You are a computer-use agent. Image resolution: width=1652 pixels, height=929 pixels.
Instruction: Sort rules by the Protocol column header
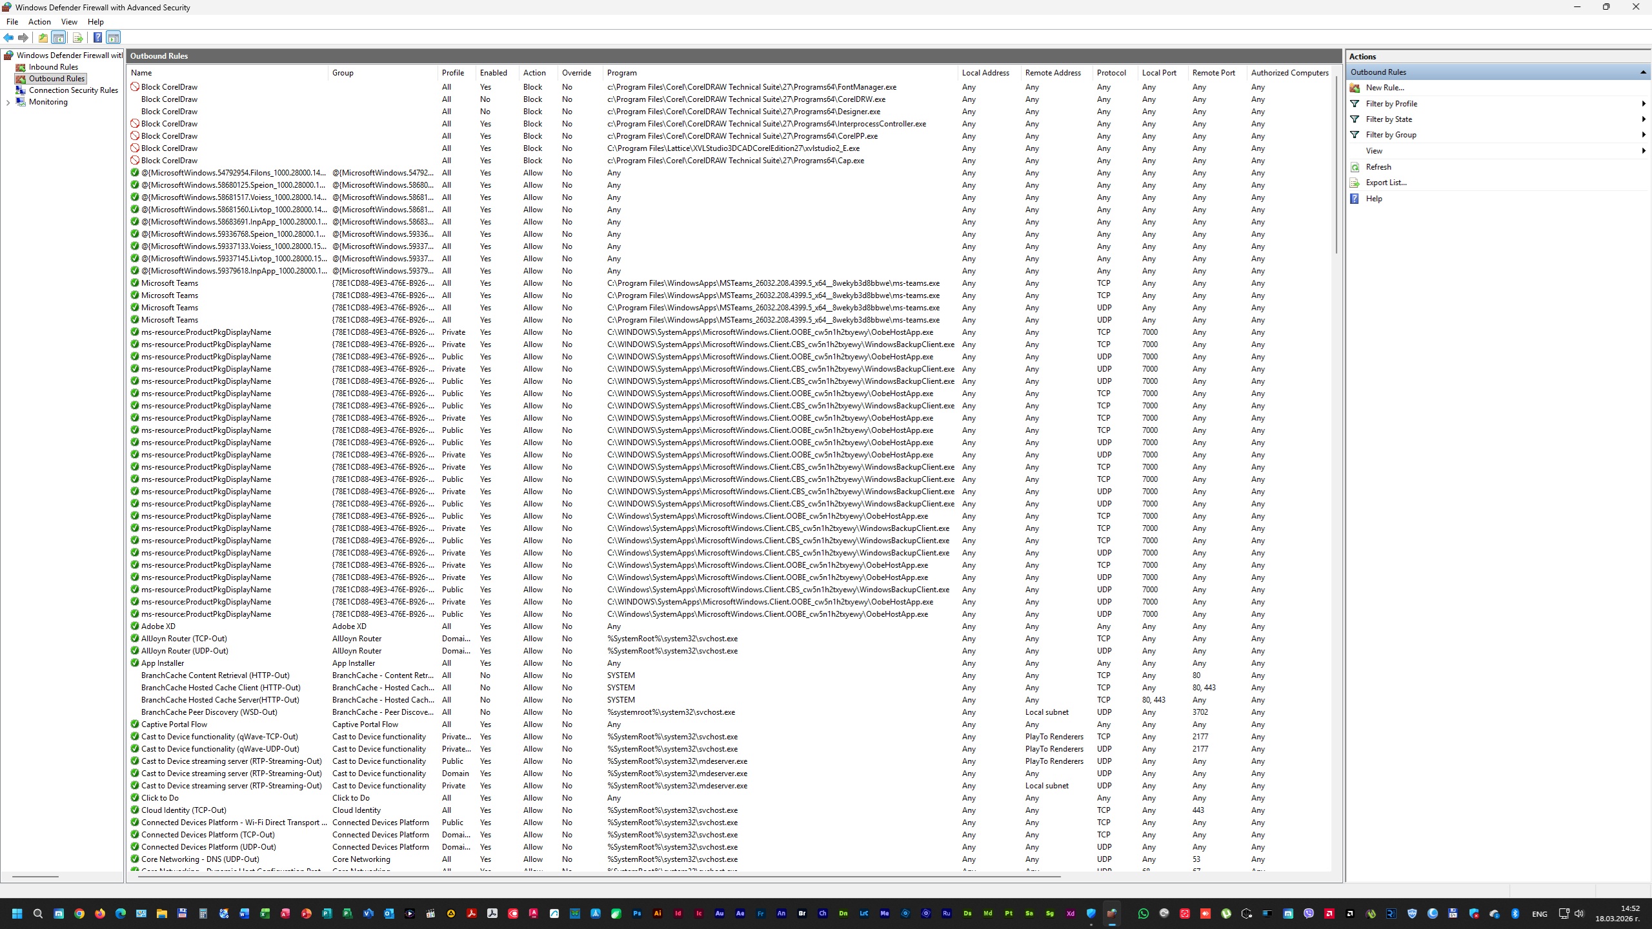tap(1115, 73)
